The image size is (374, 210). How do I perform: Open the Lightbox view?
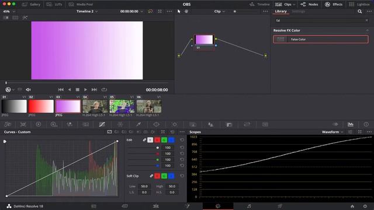pos(360,4)
